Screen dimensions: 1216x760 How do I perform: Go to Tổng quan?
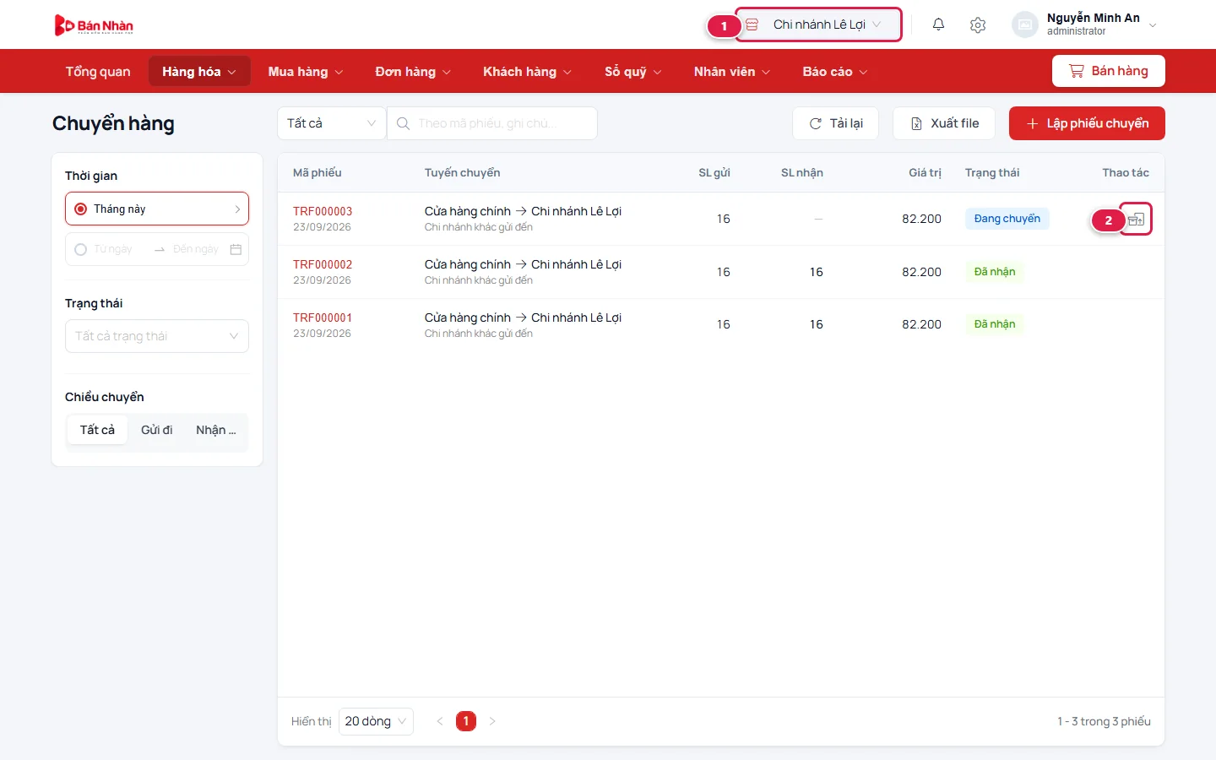pyautogui.click(x=98, y=72)
